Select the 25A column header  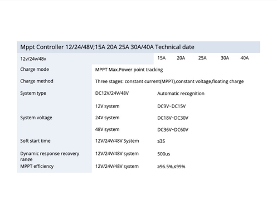click(x=202, y=58)
